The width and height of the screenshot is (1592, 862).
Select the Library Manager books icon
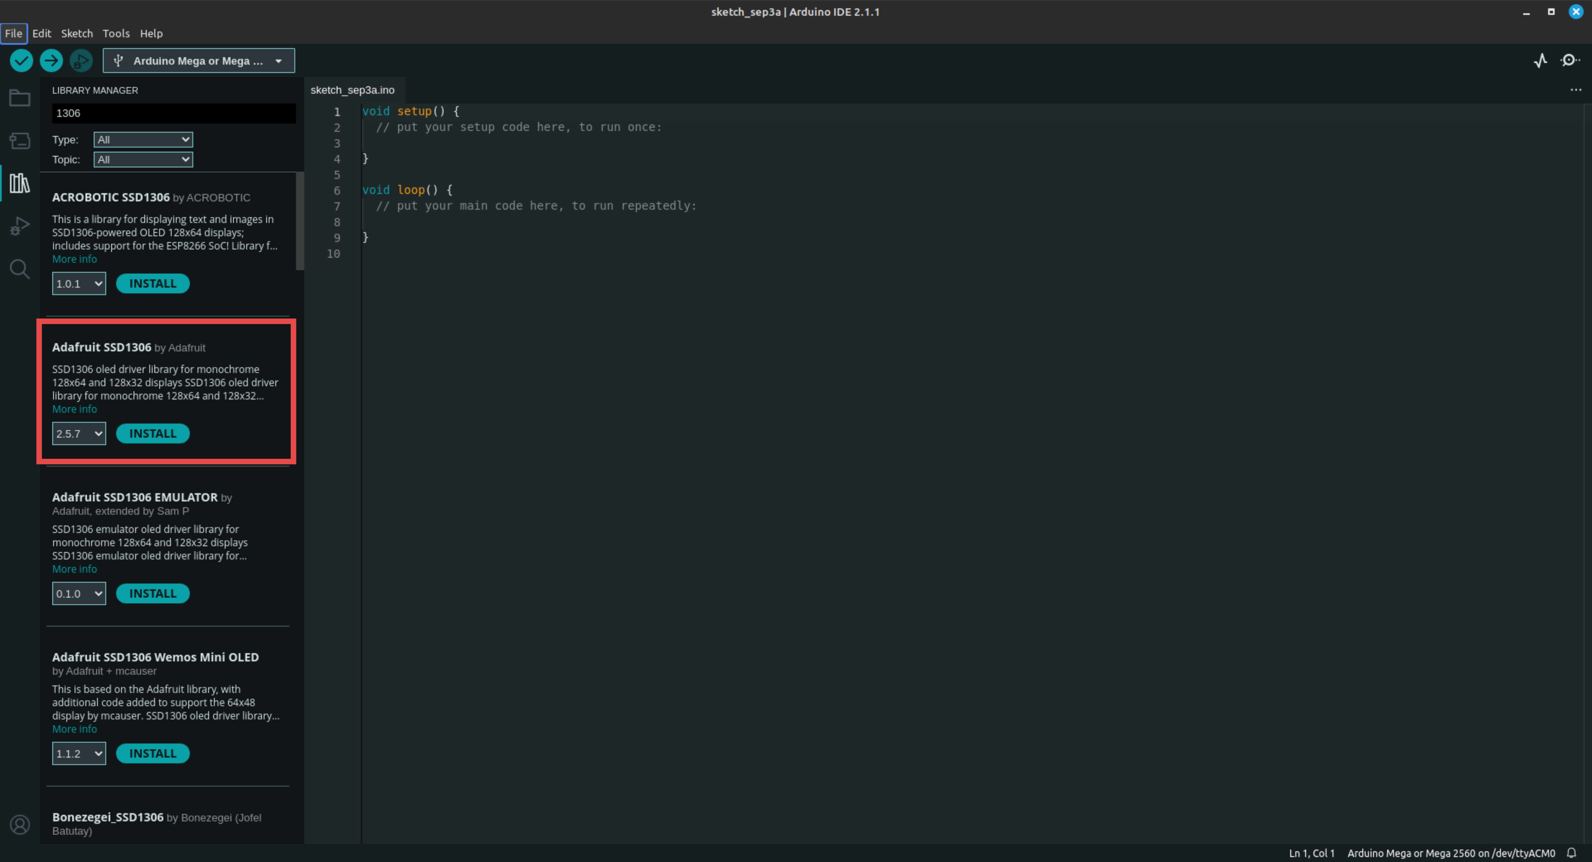tap(20, 183)
